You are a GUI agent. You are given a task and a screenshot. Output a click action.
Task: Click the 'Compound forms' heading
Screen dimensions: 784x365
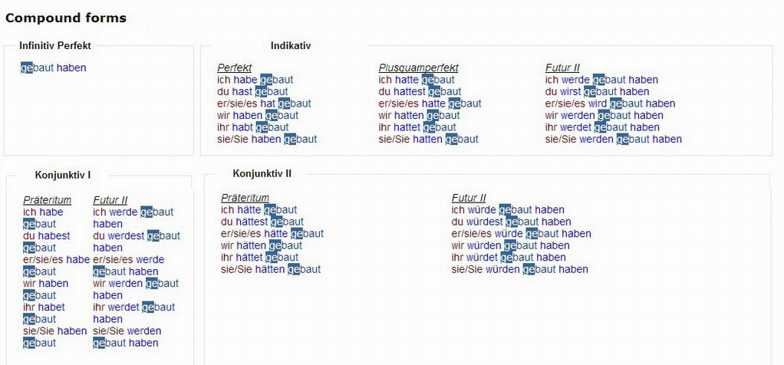66,18
